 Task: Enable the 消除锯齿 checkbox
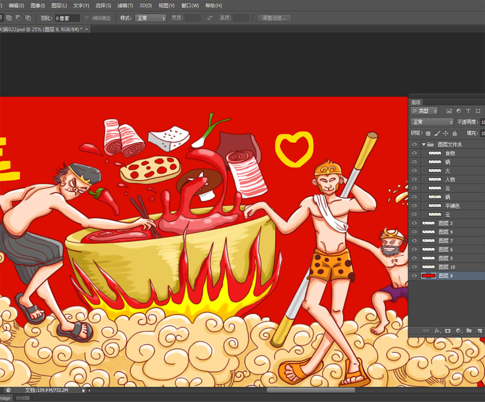(x=87, y=18)
